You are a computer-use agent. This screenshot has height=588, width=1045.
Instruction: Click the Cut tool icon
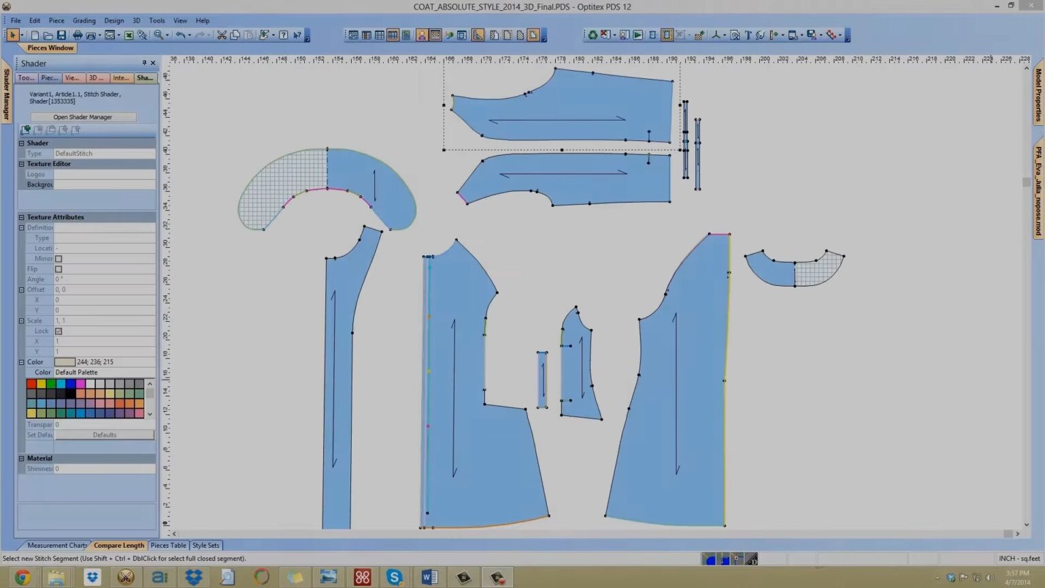pyautogui.click(x=222, y=35)
